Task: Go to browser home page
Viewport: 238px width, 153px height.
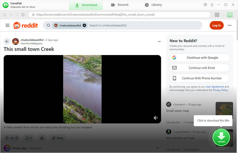Action: tap(5, 15)
